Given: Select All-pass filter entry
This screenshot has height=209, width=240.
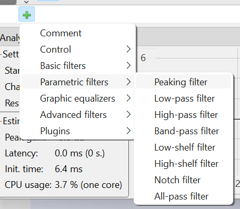Looking at the screenshot, I should [x=183, y=196].
